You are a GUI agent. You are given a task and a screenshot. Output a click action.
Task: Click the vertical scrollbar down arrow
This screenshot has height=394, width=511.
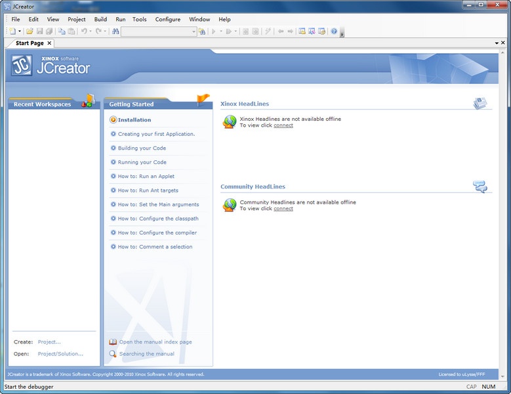(x=502, y=376)
